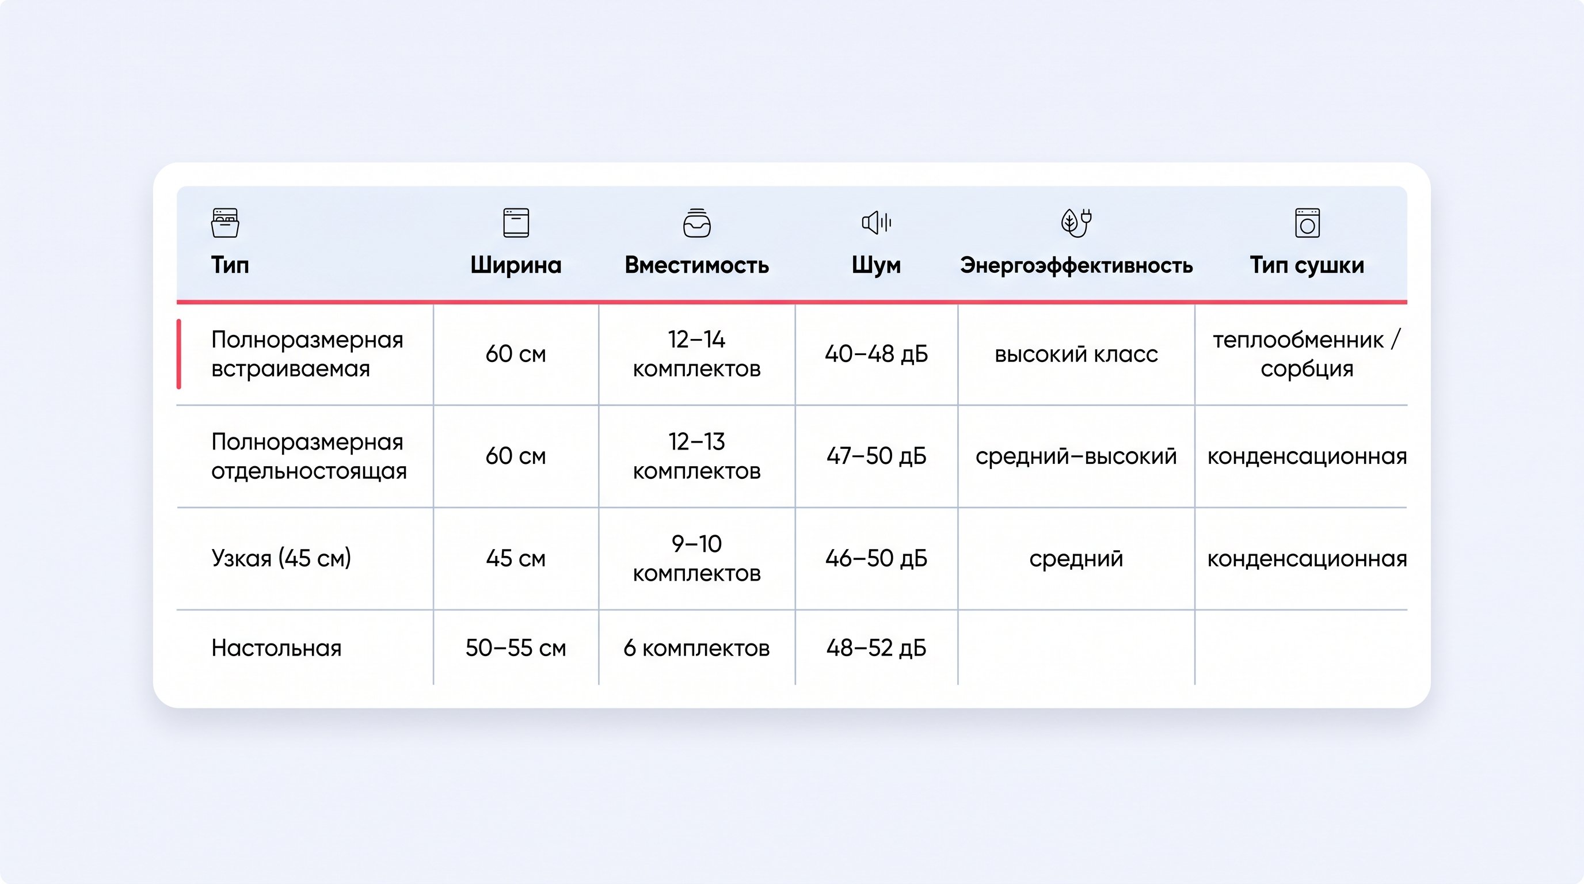The image size is (1584, 884).
Task: Select the Тип column header
Action: [230, 265]
